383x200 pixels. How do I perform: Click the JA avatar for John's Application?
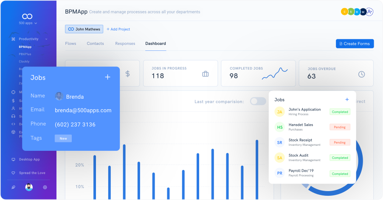(x=280, y=112)
